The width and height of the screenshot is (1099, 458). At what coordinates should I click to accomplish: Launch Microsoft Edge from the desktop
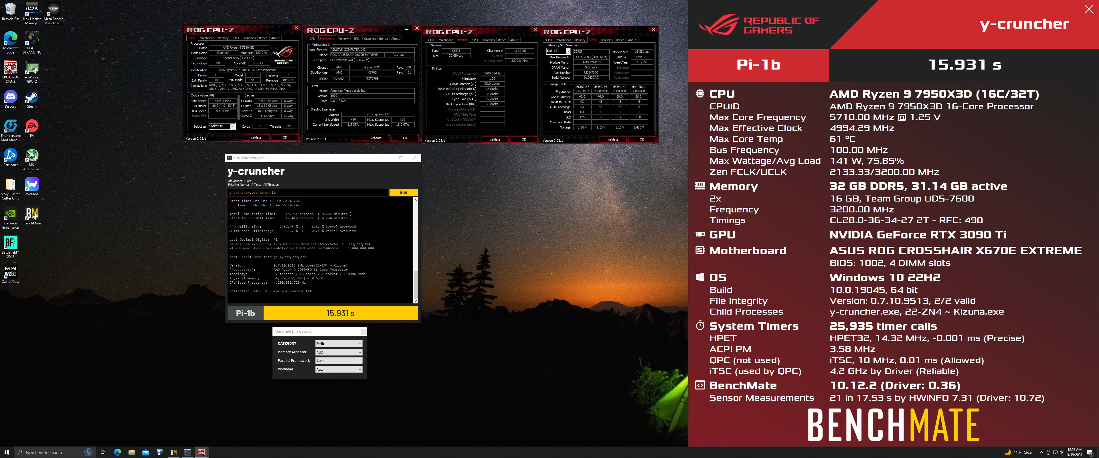pyautogui.click(x=10, y=43)
